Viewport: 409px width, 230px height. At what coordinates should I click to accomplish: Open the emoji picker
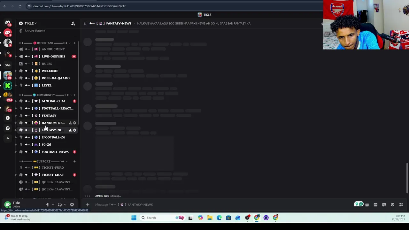point(393,205)
